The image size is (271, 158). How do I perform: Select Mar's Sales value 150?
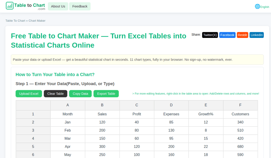102,138
